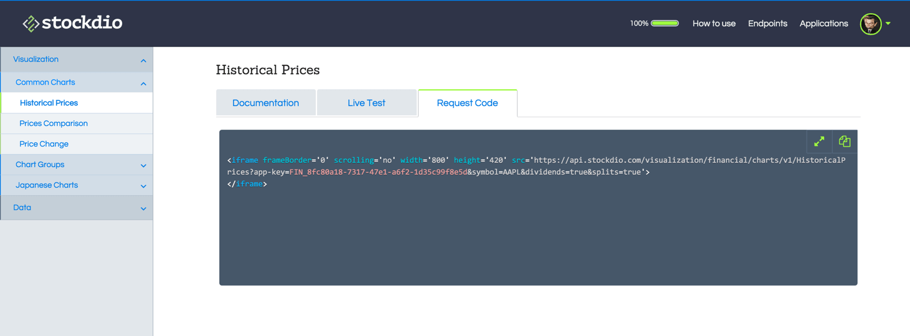The width and height of the screenshot is (910, 336).
Task: Select the Request Code tab
Action: (467, 103)
